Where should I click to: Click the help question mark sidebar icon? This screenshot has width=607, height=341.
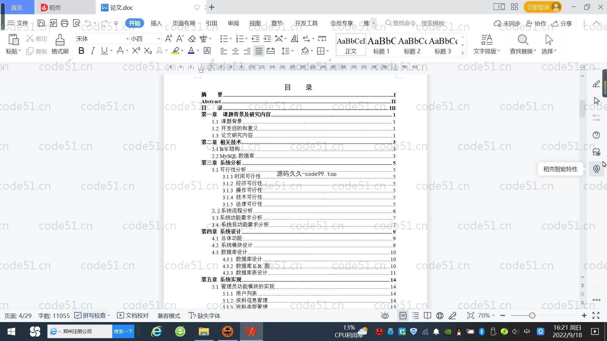pos(596,135)
